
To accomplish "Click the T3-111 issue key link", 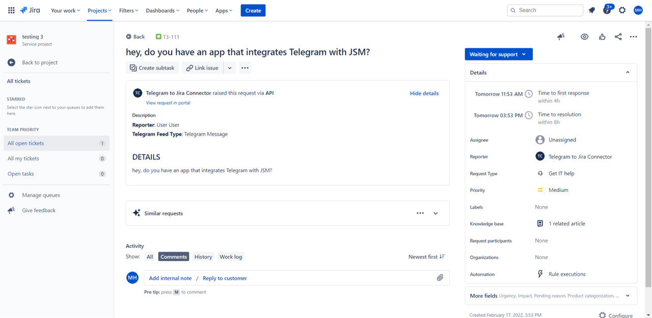I will [171, 37].
